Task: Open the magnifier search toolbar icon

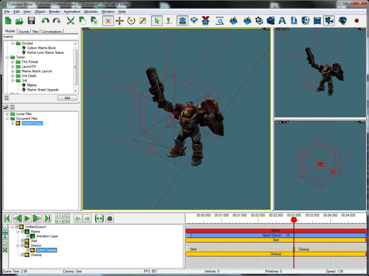Action: click(220, 21)
